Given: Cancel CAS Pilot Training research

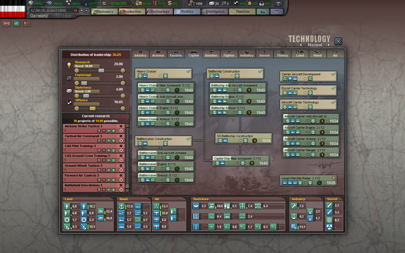Looking at the screenshot, I should coord(121,151).
